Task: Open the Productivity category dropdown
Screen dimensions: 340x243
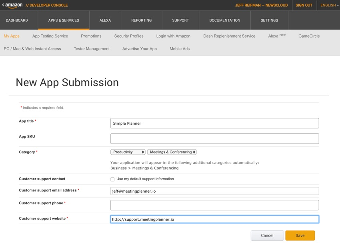Action: 128,152
